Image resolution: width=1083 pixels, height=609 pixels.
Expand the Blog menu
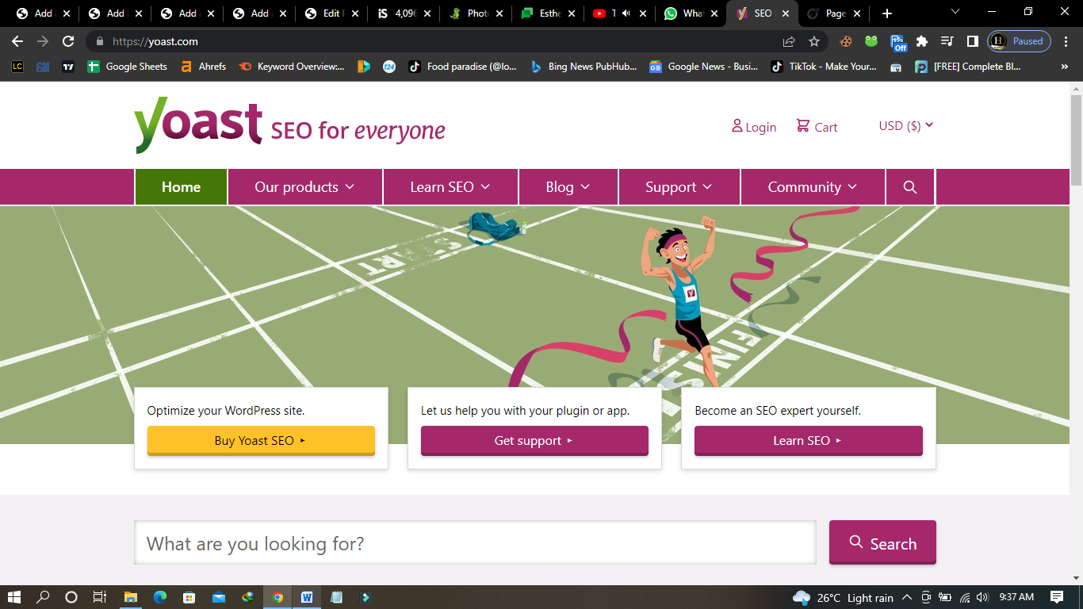pyautogui.click(x=568, y=187)
